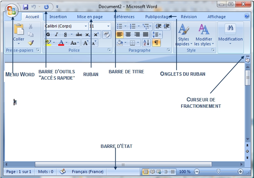The height and width of the screenshot is (178, 254).
Task: Apply bulleted list
Action: tap(120, 26)
